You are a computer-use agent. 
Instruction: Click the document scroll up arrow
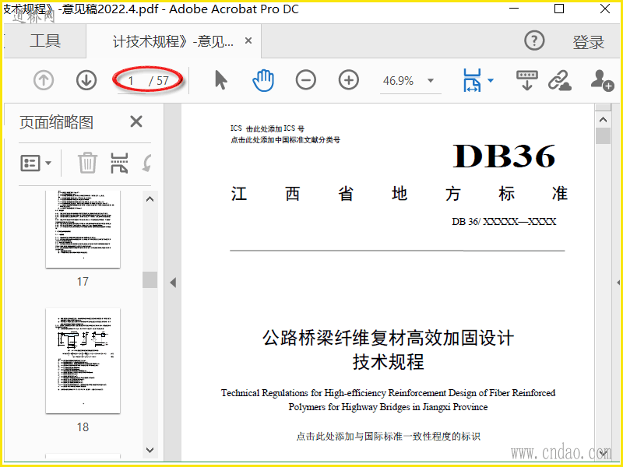[x=603, y=120]
